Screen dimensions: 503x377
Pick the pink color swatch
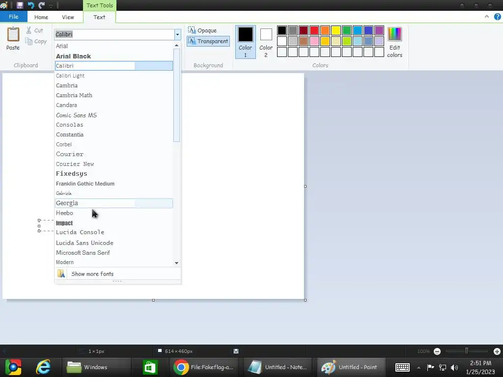[x=314, y=41]
